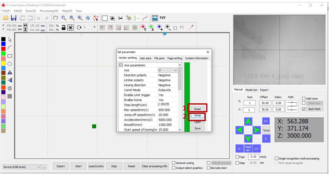
Task: Select the black layer color swatch
Action: click(4, 39)
